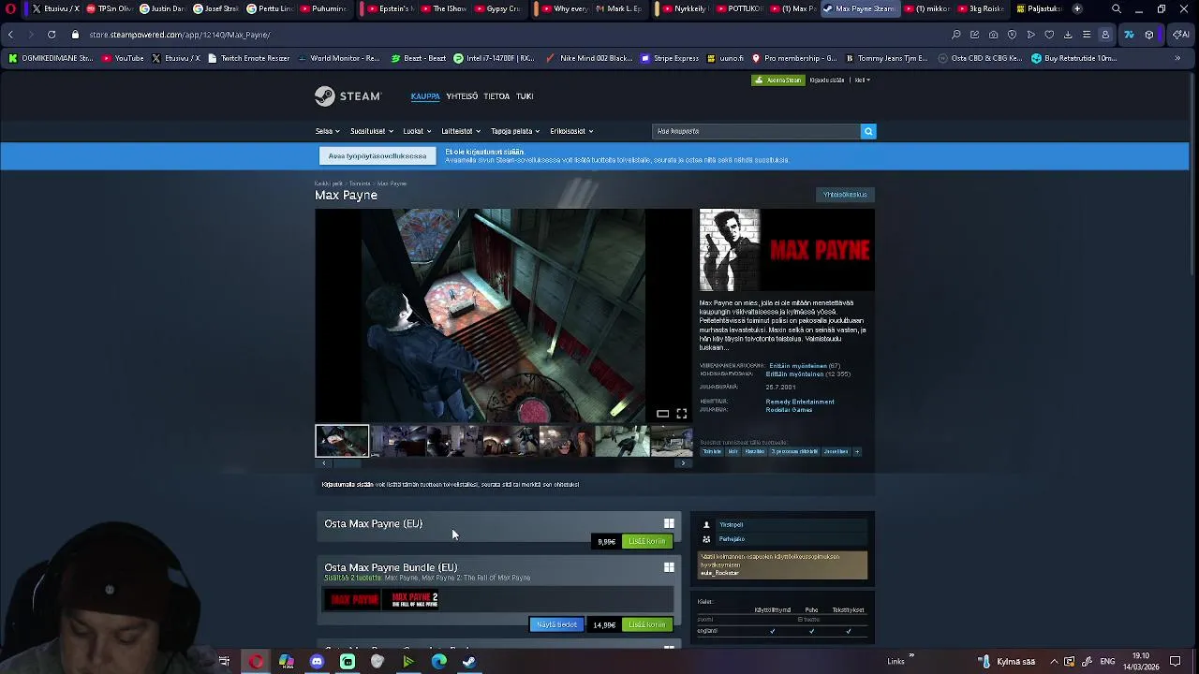Open the Discord taskbar icon
The width and height of the screenshot is (1199, 674).
tap(317, 662)
